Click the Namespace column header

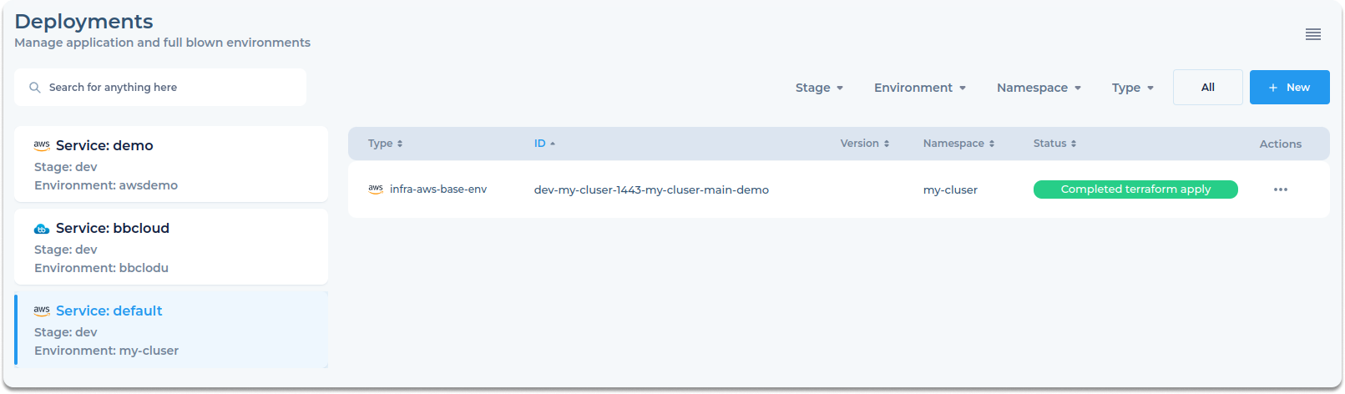[x=953, y=144]
